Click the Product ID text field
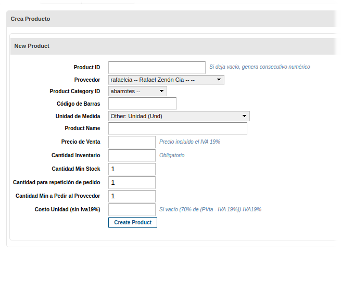The image size is (341, 305). click(157, 68)
